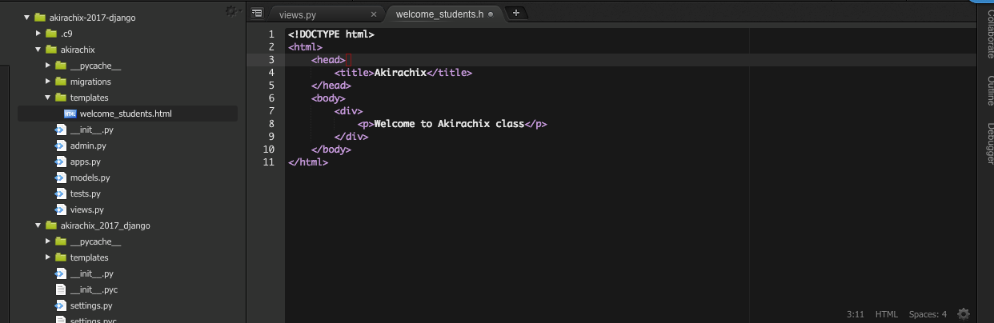
Task: Collapse the akirachix folder
Action: [38, 50]
